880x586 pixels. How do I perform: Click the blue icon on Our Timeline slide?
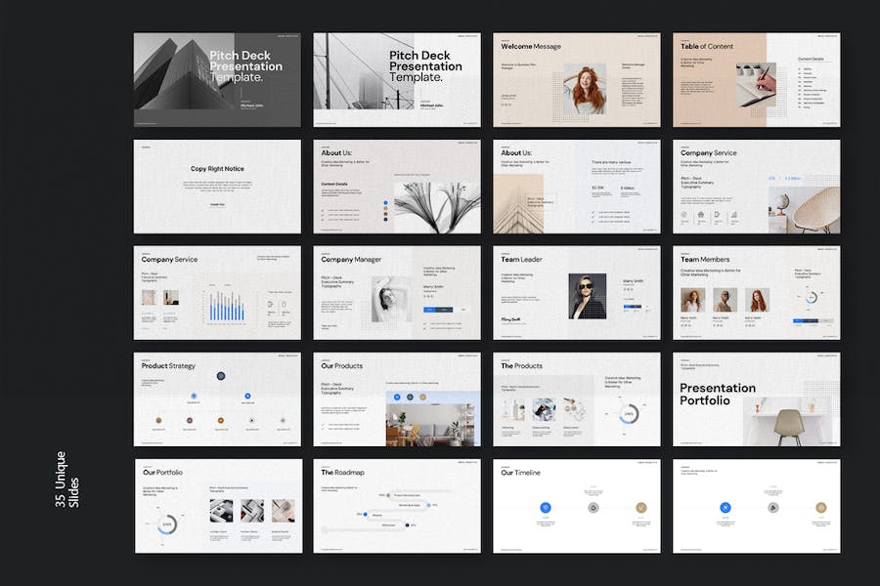click(546, 507)
